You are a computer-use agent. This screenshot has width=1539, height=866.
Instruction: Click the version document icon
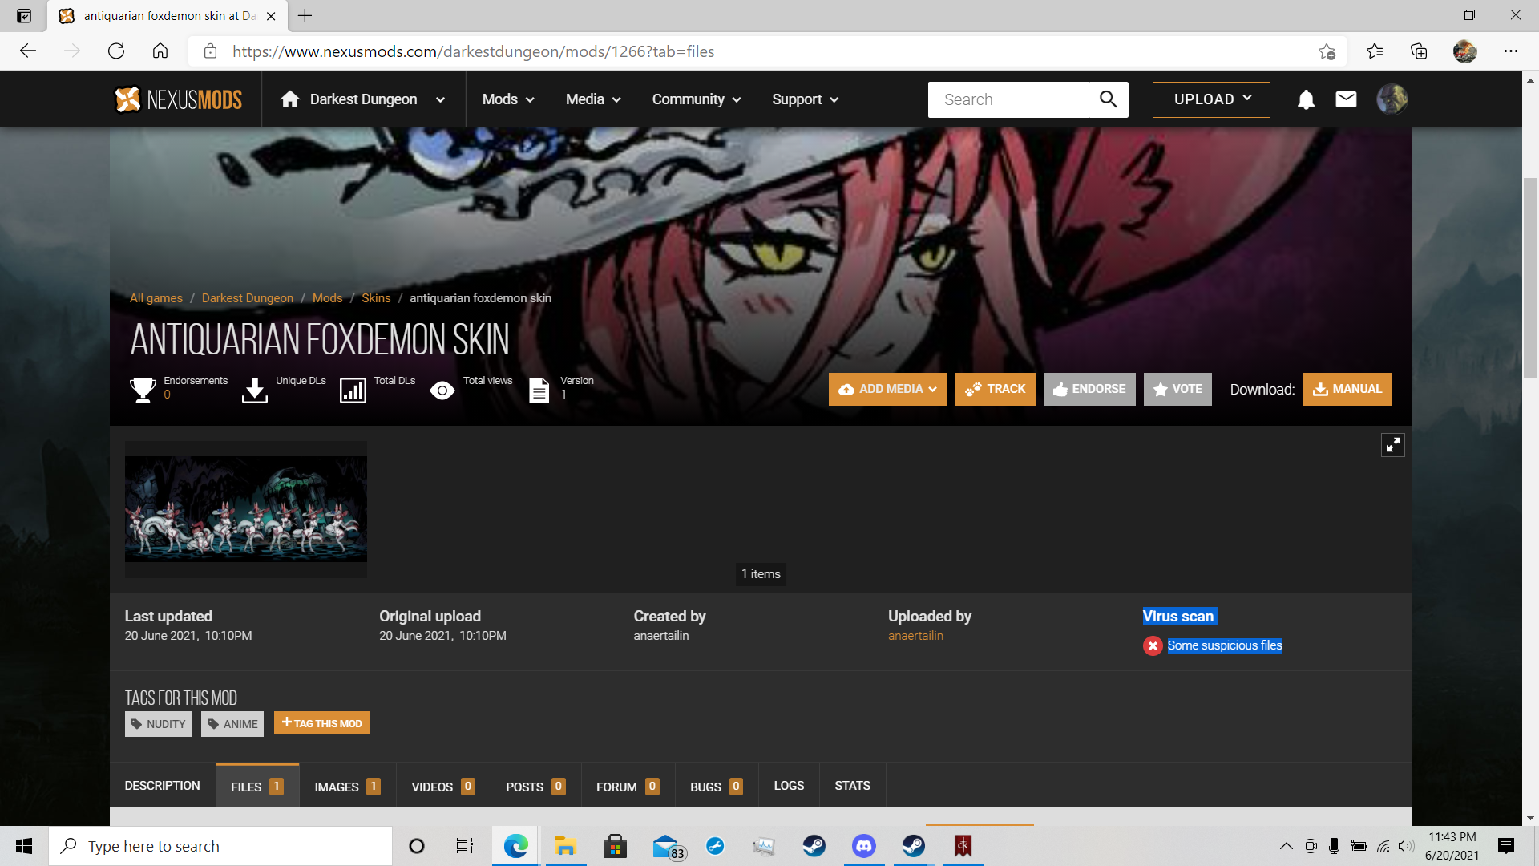point(539,390)
